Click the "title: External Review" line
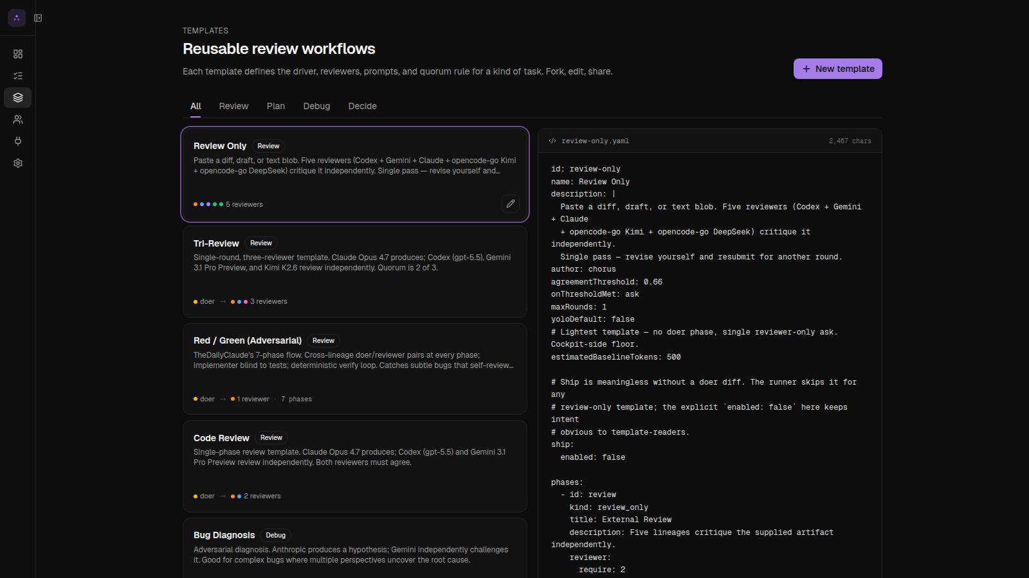Viewport: 1029px width, 578px height. click(621, 520)
